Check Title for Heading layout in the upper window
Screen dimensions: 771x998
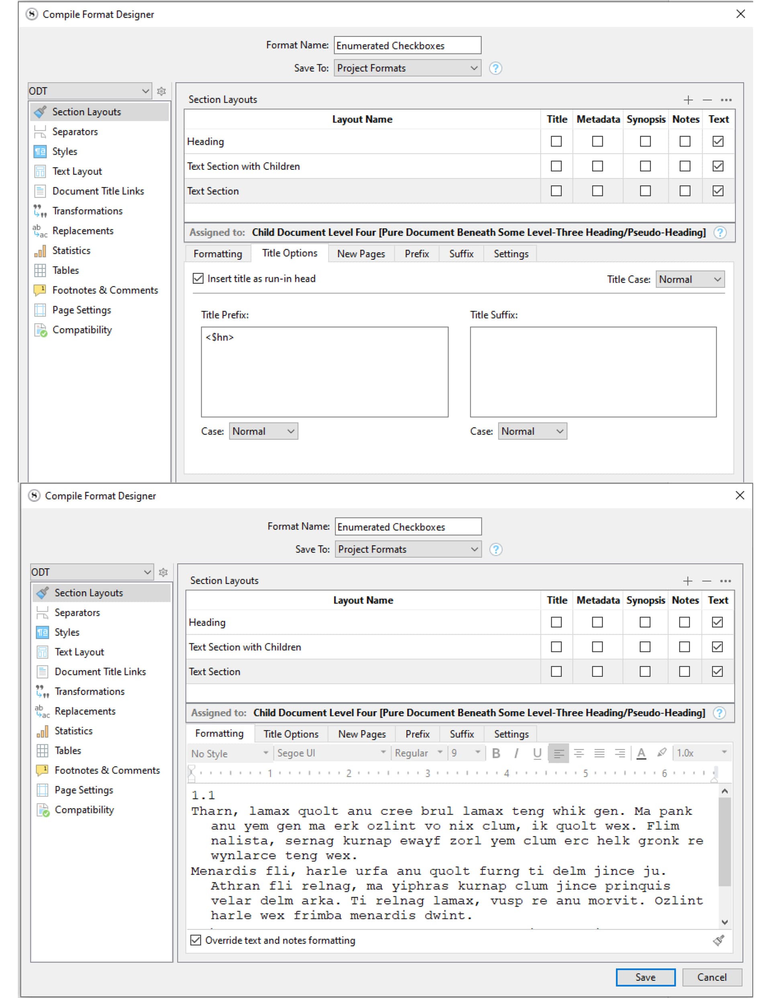[x=556, y=141]
